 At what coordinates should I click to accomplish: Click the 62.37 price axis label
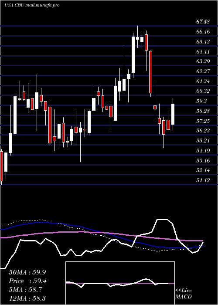pos(203,71)
